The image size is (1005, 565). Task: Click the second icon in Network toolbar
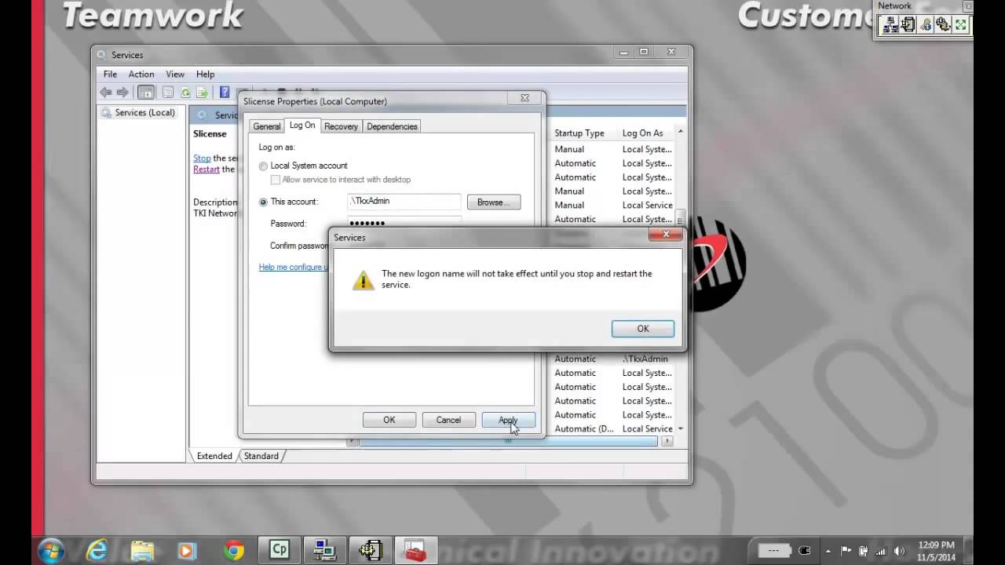pyautogui.click(x=908, y=25)
